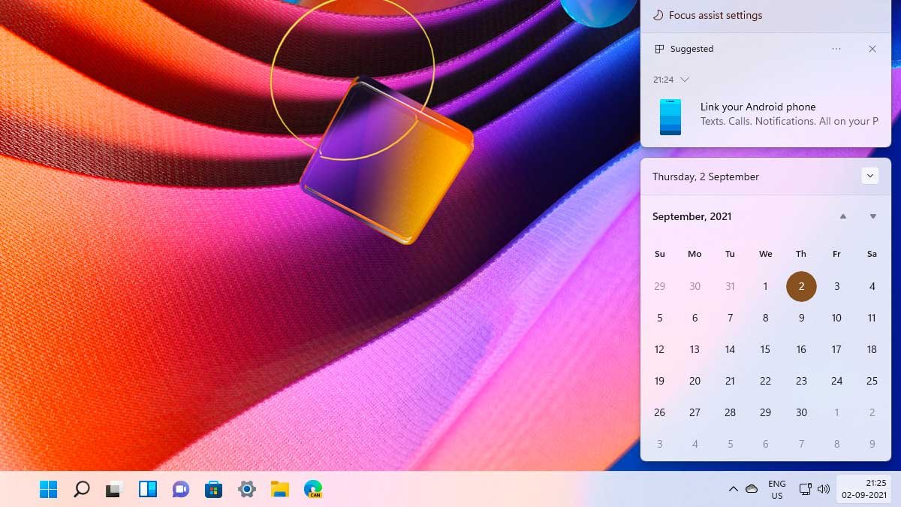901x507 pixels.
Task: Go to next month in the calendar
Action: 872,216
